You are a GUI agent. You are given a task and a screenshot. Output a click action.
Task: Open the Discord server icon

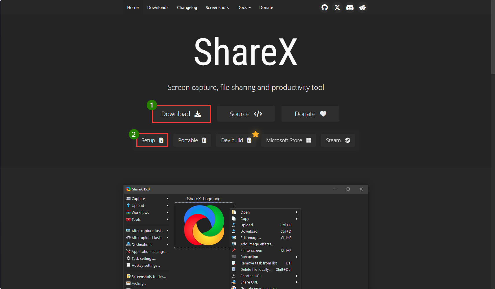point(350,8)
